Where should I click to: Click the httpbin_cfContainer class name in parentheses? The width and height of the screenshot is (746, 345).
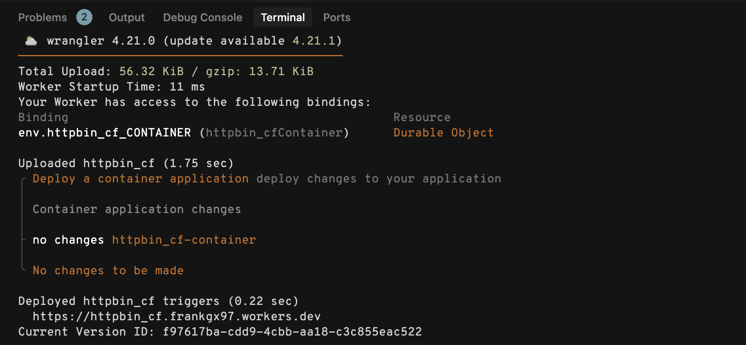[x=274, y=133]
